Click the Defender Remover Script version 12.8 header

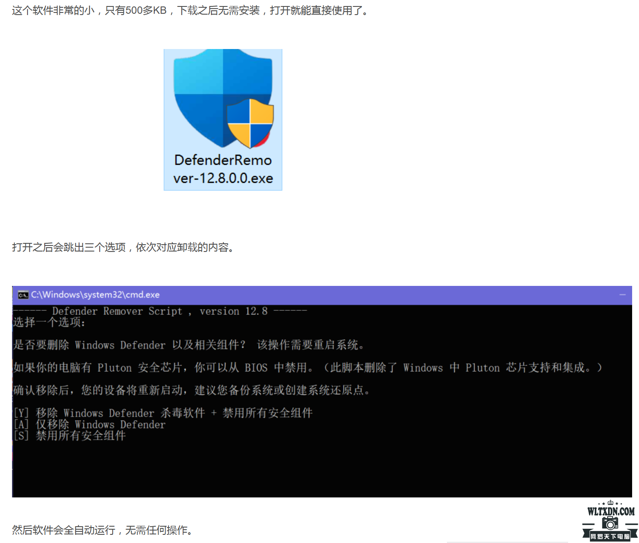tap(160, 311)
